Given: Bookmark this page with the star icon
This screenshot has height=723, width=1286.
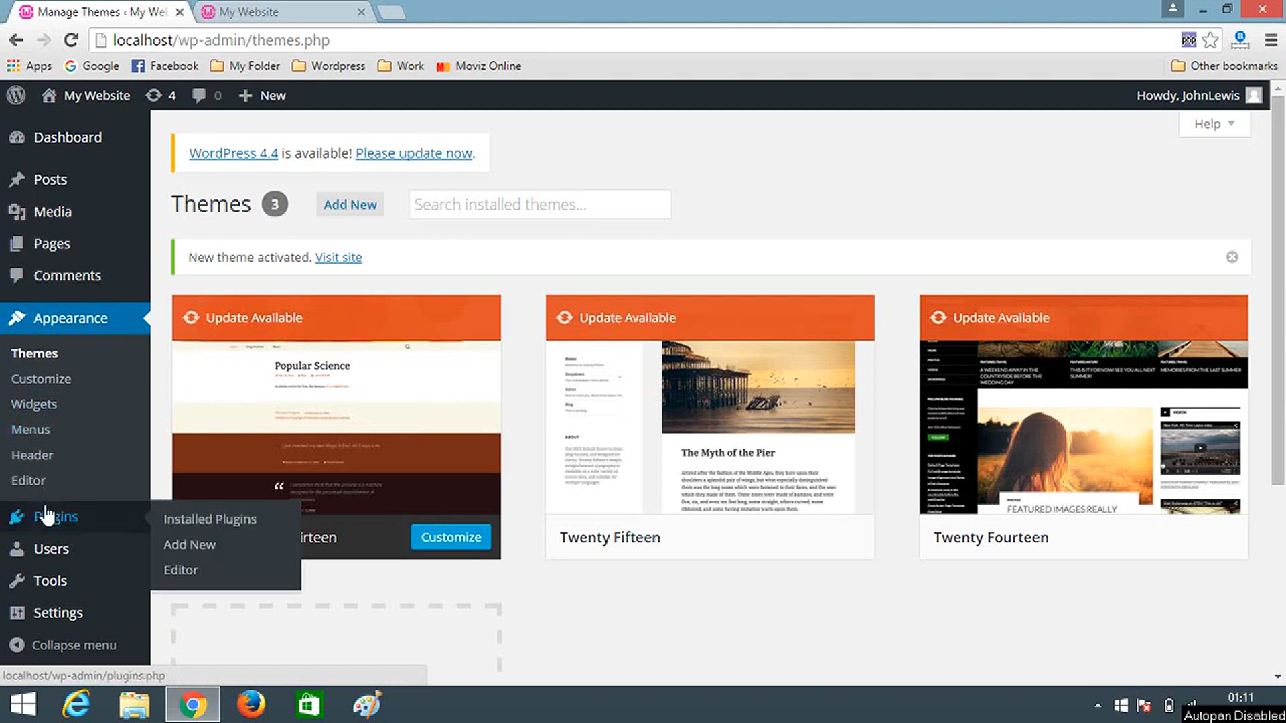Looking at the screenshot, I should (x=1210, y=40).
